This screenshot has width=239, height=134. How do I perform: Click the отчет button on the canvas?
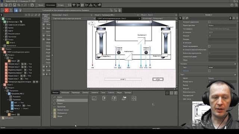point(158,79)
